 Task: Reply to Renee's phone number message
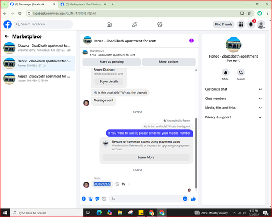point(123,184)
